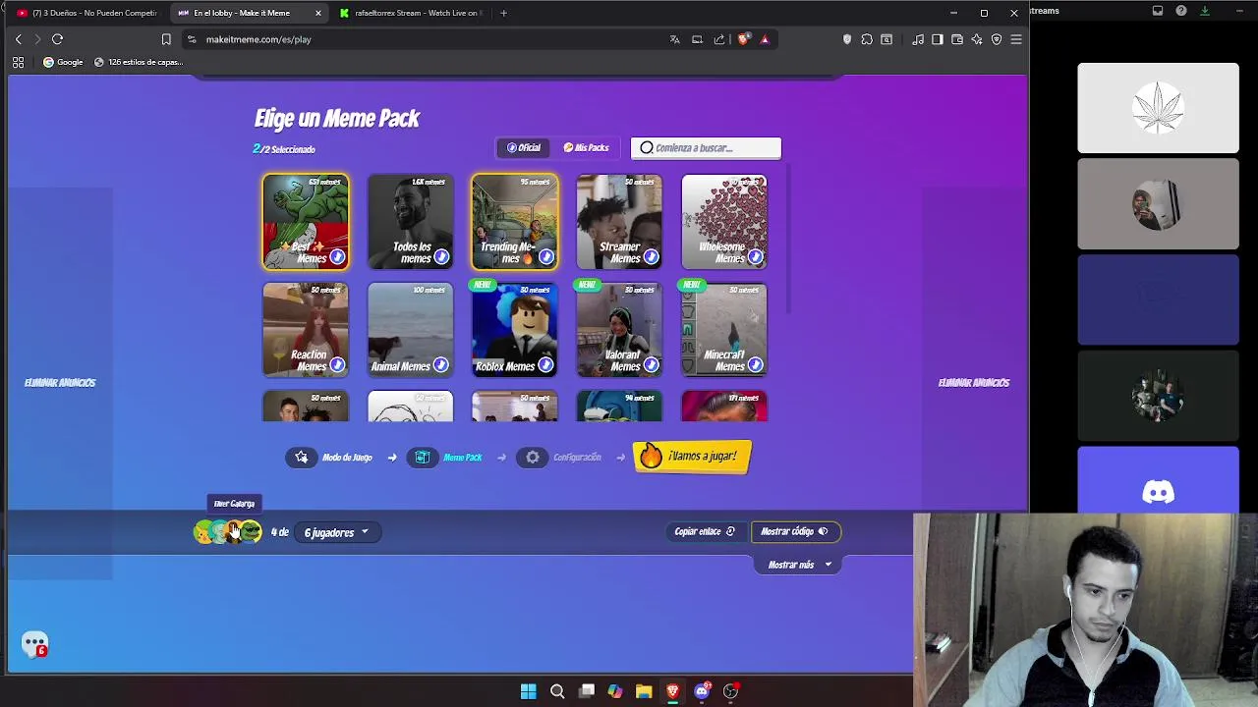
Task: Click the translate page icon
Action: (674, 39)
